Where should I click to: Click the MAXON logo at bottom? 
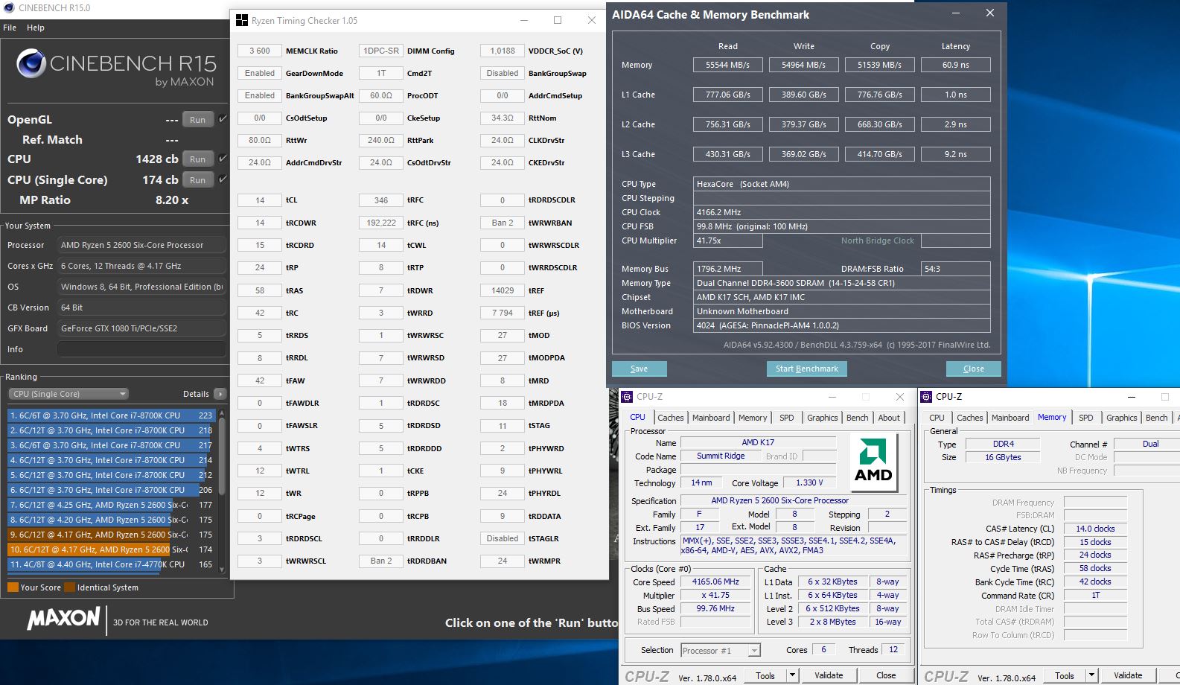[63, 618]
